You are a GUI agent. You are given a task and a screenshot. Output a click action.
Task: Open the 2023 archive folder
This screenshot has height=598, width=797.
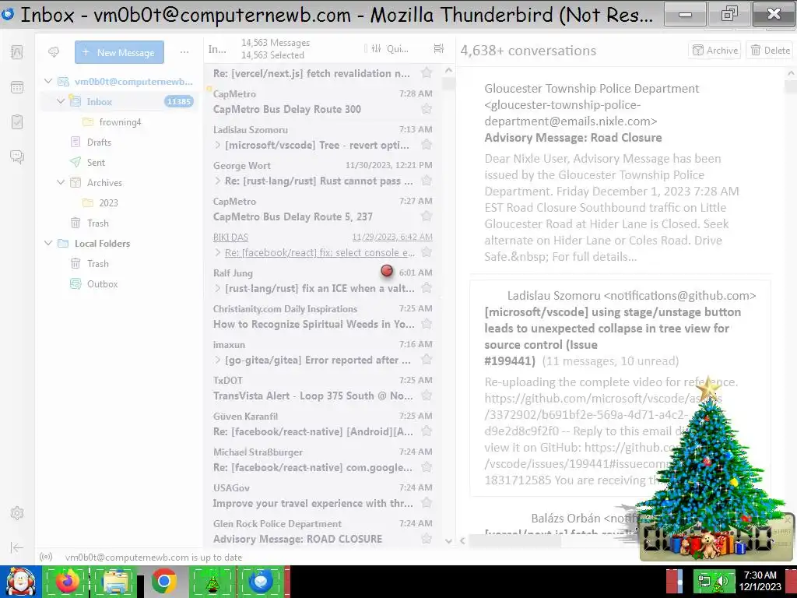point(118,202)
